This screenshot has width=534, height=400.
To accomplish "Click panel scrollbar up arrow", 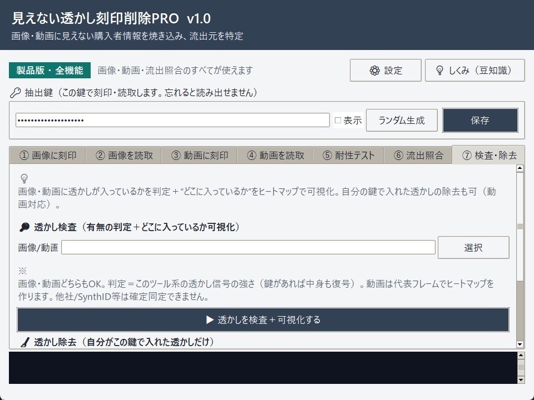I will tap(520, 168).
